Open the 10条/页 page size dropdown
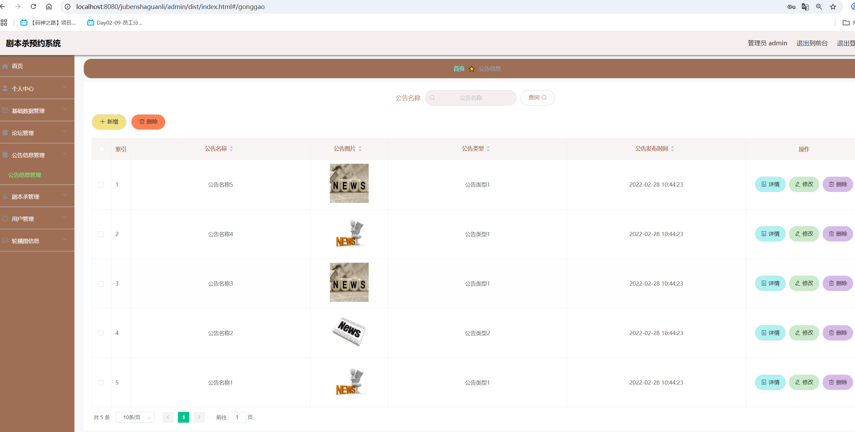Viewport: 855px width, 432px height. coord(135,417)
